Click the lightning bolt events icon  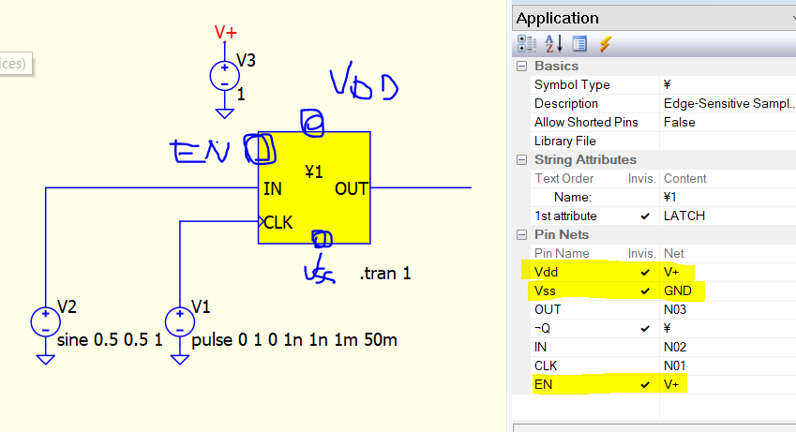[x=605, y=44]
